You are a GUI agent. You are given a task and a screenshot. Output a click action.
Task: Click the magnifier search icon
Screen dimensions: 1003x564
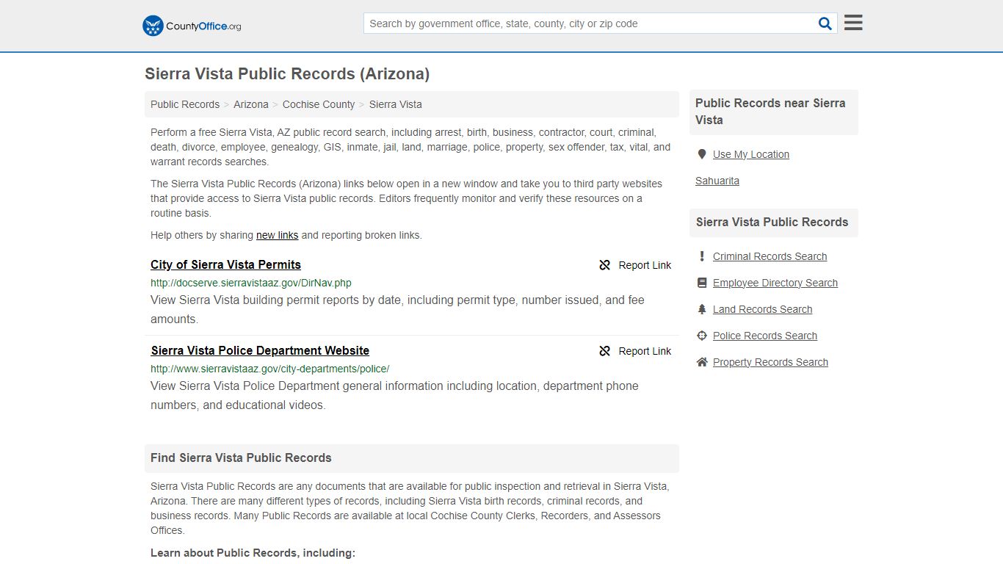pos(825,23)
